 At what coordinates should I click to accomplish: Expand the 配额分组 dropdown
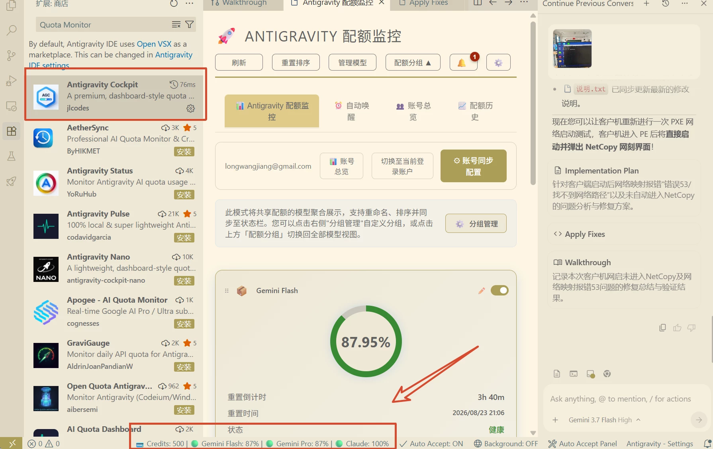pyautogui.click(x=413, y=63)
